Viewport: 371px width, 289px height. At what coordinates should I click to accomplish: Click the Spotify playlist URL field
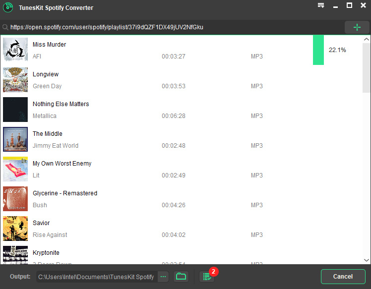tap(174, 27)
